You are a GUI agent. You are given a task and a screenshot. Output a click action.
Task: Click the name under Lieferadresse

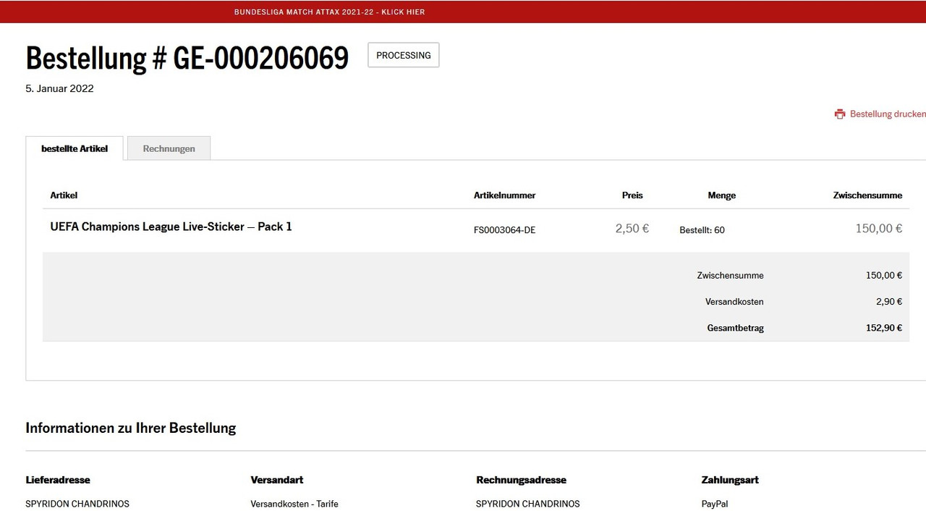(77, 504)
